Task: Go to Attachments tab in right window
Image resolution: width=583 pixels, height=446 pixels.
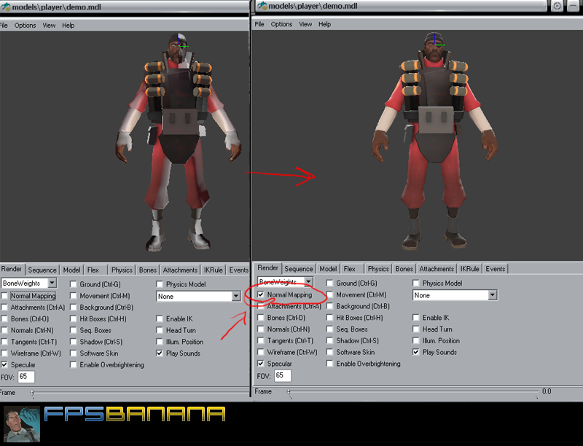Action: coord(437,269)
